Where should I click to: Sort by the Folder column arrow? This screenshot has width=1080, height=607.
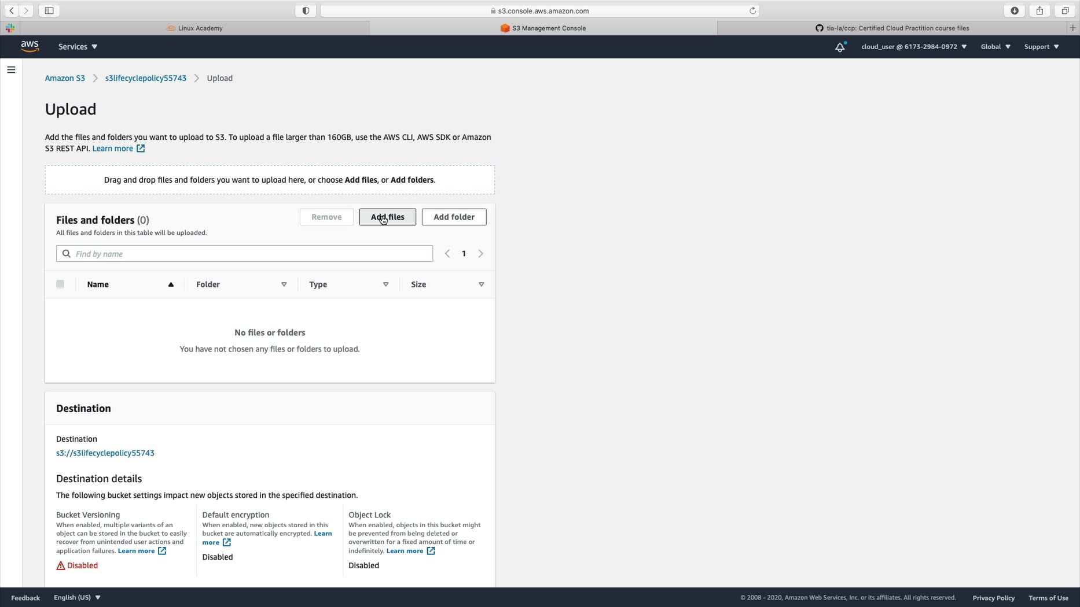pos(284,284)
